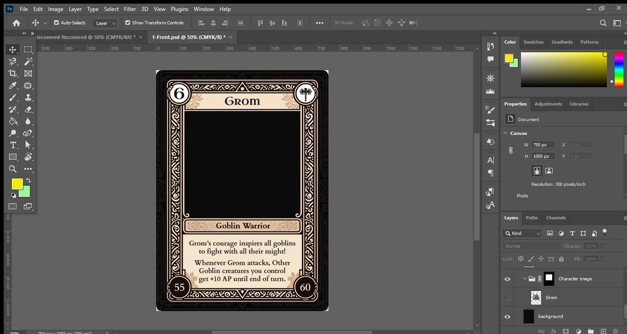Click the hue slider in Color panel
The width and height of the screenshot is (627, 334).
pyautogui.click(x=619, y=70)
